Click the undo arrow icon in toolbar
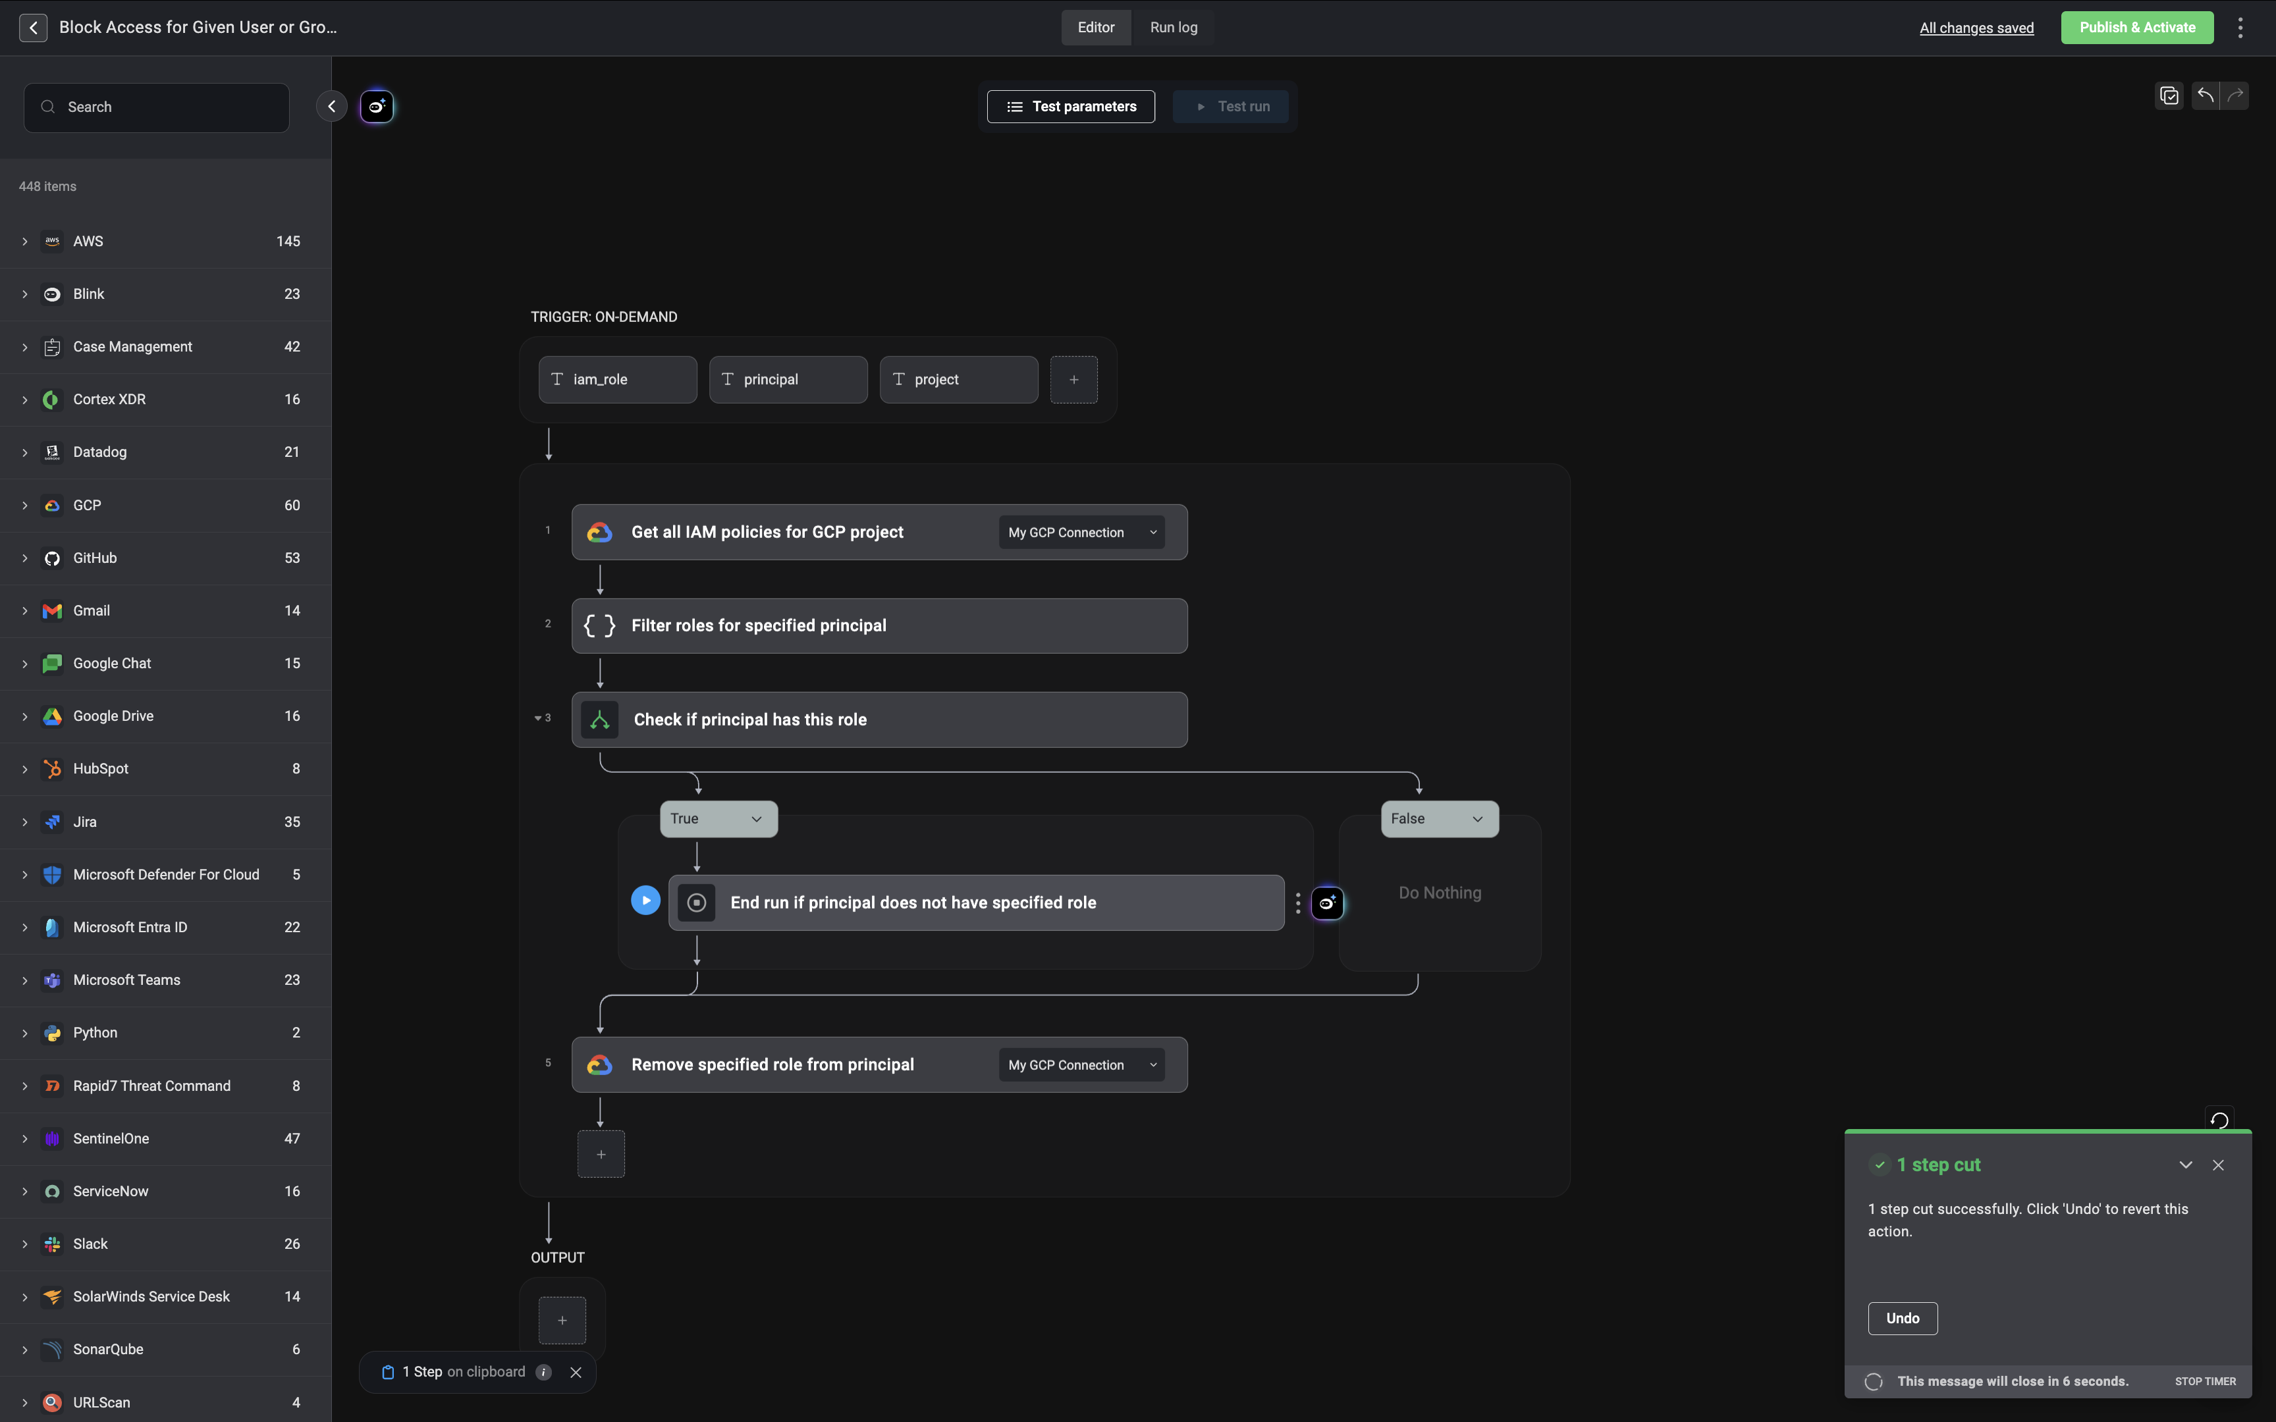The image size is (2276, 1422). 2204,95
